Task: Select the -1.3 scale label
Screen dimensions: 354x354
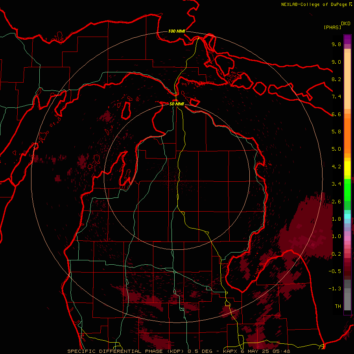Action: (335, 289)
